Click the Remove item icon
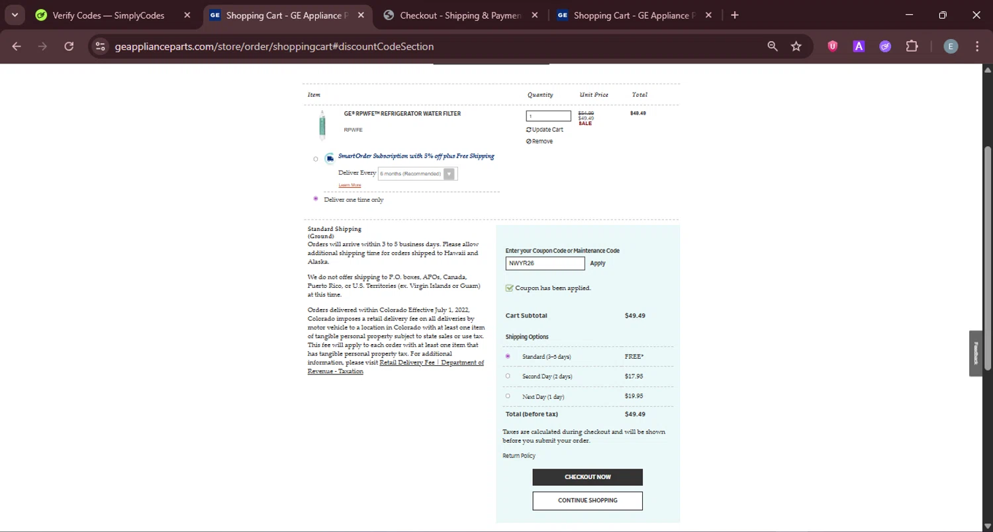This screenshot has width=993, height=532. (x=528, y=142)
